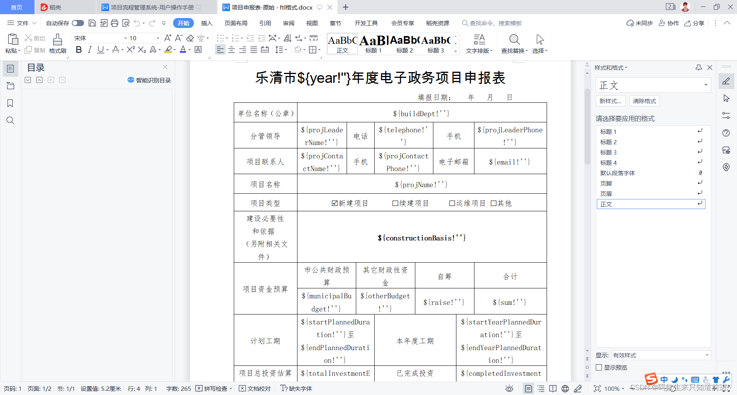Click Increase indent icon

pyautogui.click(x=261, y=38)
